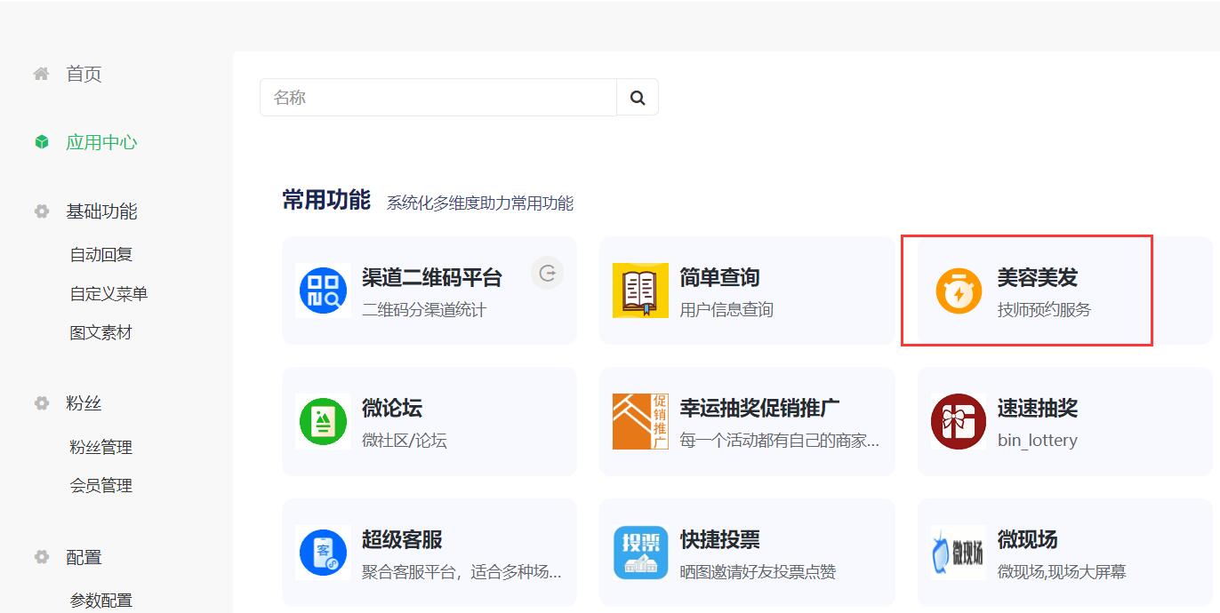1220x613 pixels.
Task: Click the 超级客服 blue icon
Action: click(323, 553)
